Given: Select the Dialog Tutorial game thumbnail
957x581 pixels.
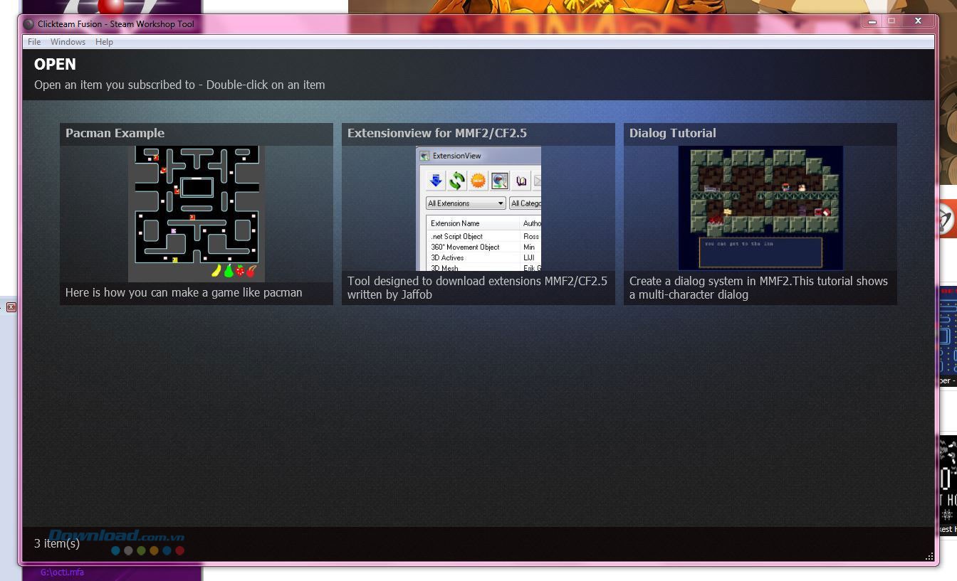Looking at the screenshot, I should pos(760,208).
